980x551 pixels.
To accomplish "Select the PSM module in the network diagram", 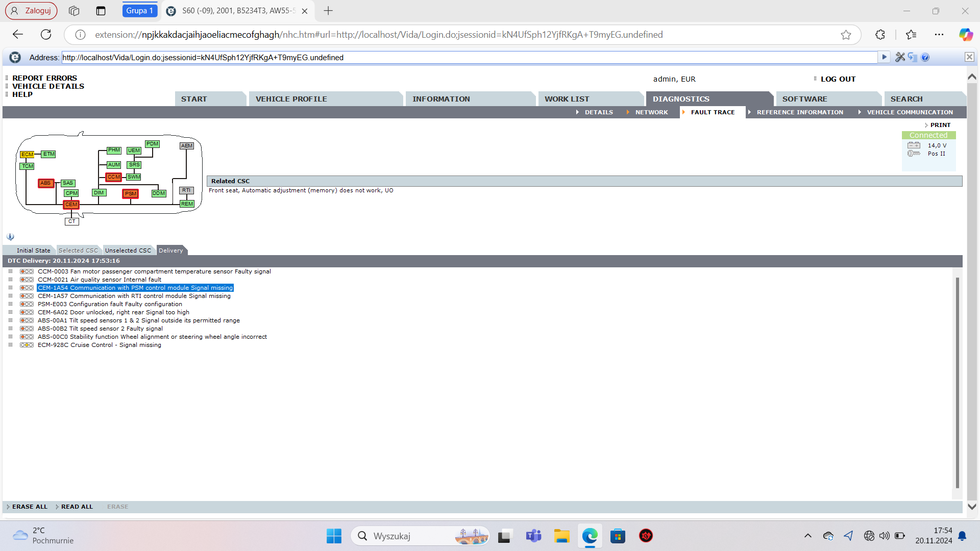I will [x=131, y=194].
